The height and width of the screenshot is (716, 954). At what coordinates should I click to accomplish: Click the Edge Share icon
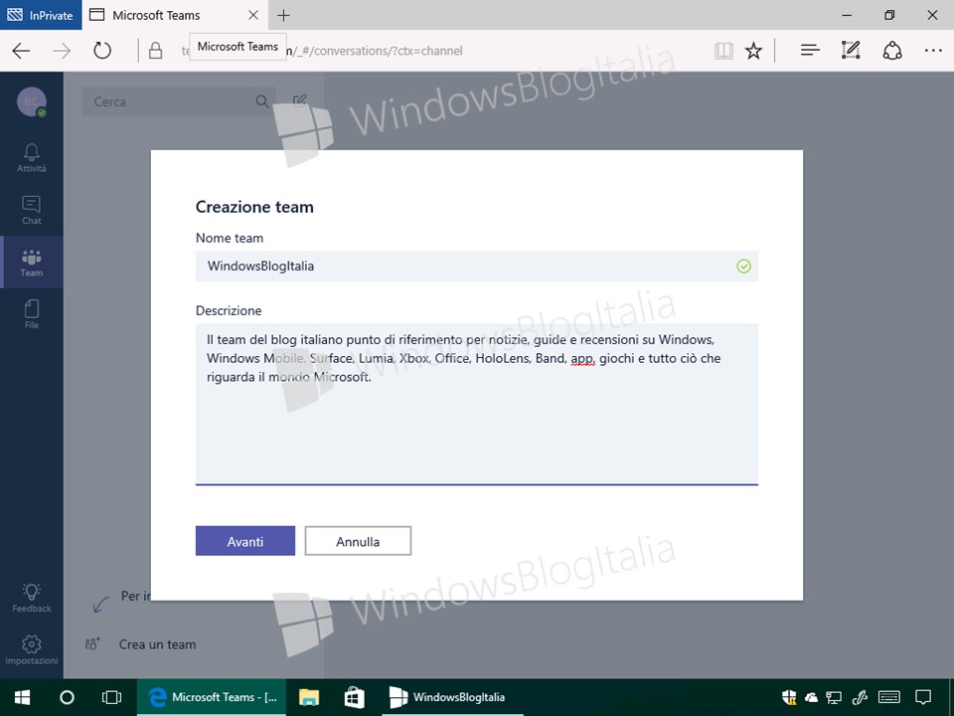892,51
